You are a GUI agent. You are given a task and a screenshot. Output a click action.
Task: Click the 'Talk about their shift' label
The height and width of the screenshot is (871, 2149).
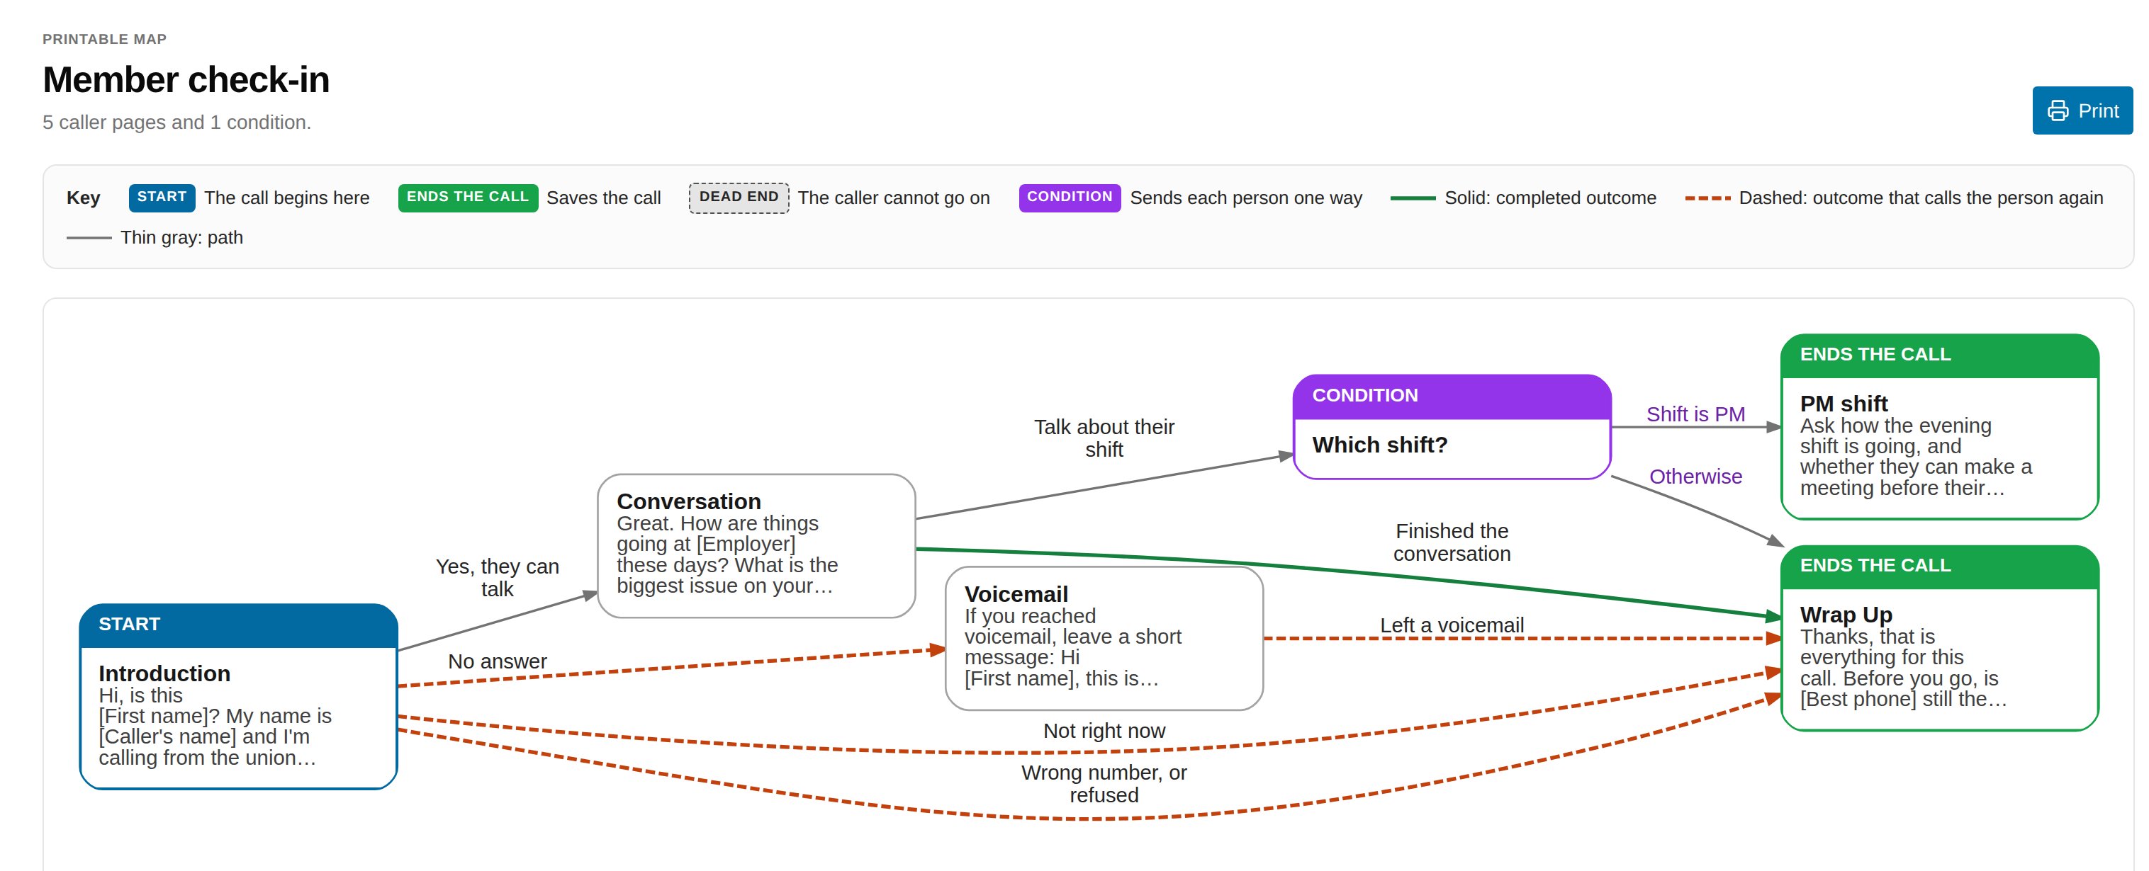[1104, 438]
